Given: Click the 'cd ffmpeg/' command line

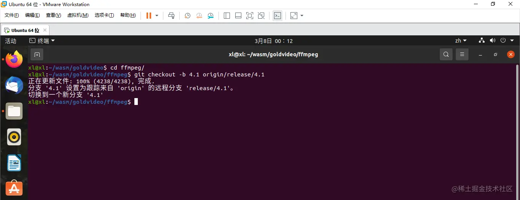Looking at the screenshot, I should click(127, 68).
